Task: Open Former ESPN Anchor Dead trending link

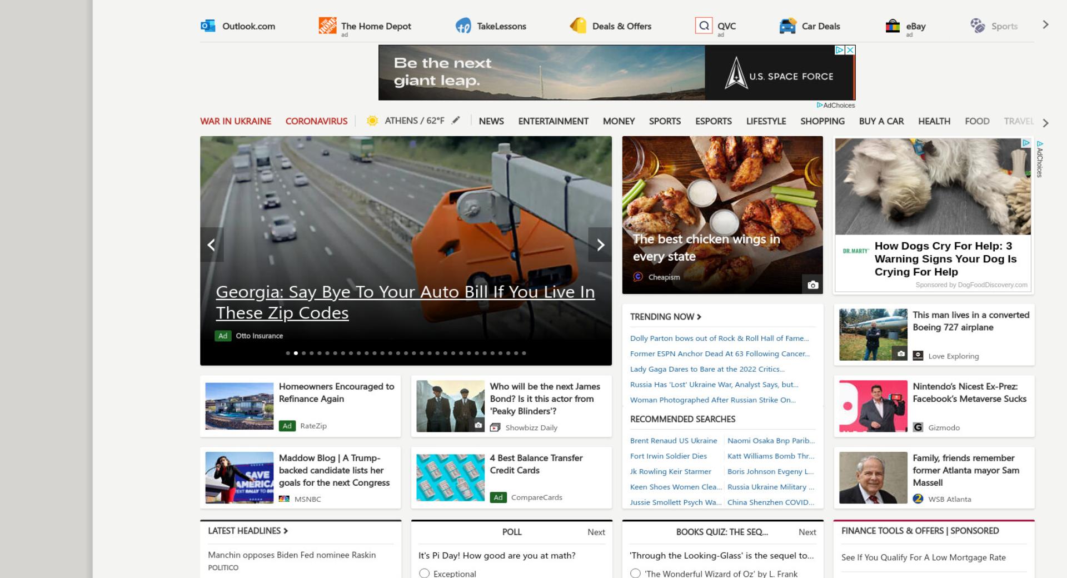Action: click(720, 353)
